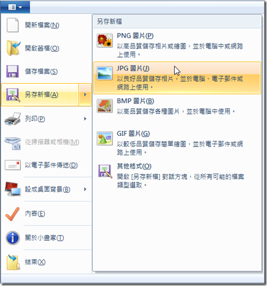Select 其他格式(O) to open save dialog

pyautogui.click(x=177, y=175)
